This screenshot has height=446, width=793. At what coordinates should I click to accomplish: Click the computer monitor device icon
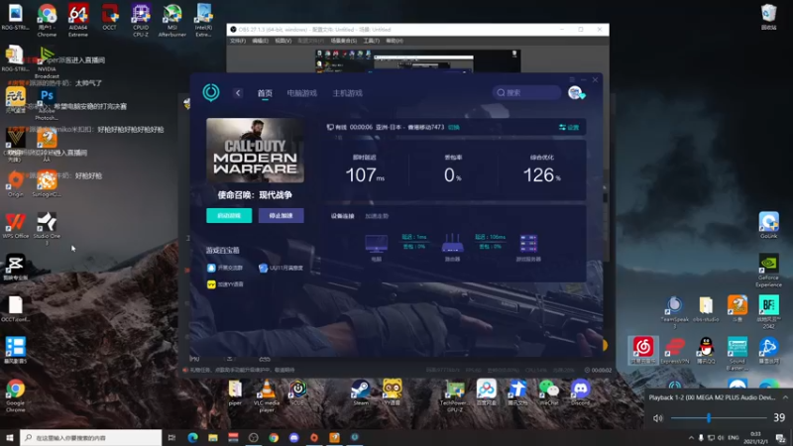pyautogui.click(x=377, y=244)
